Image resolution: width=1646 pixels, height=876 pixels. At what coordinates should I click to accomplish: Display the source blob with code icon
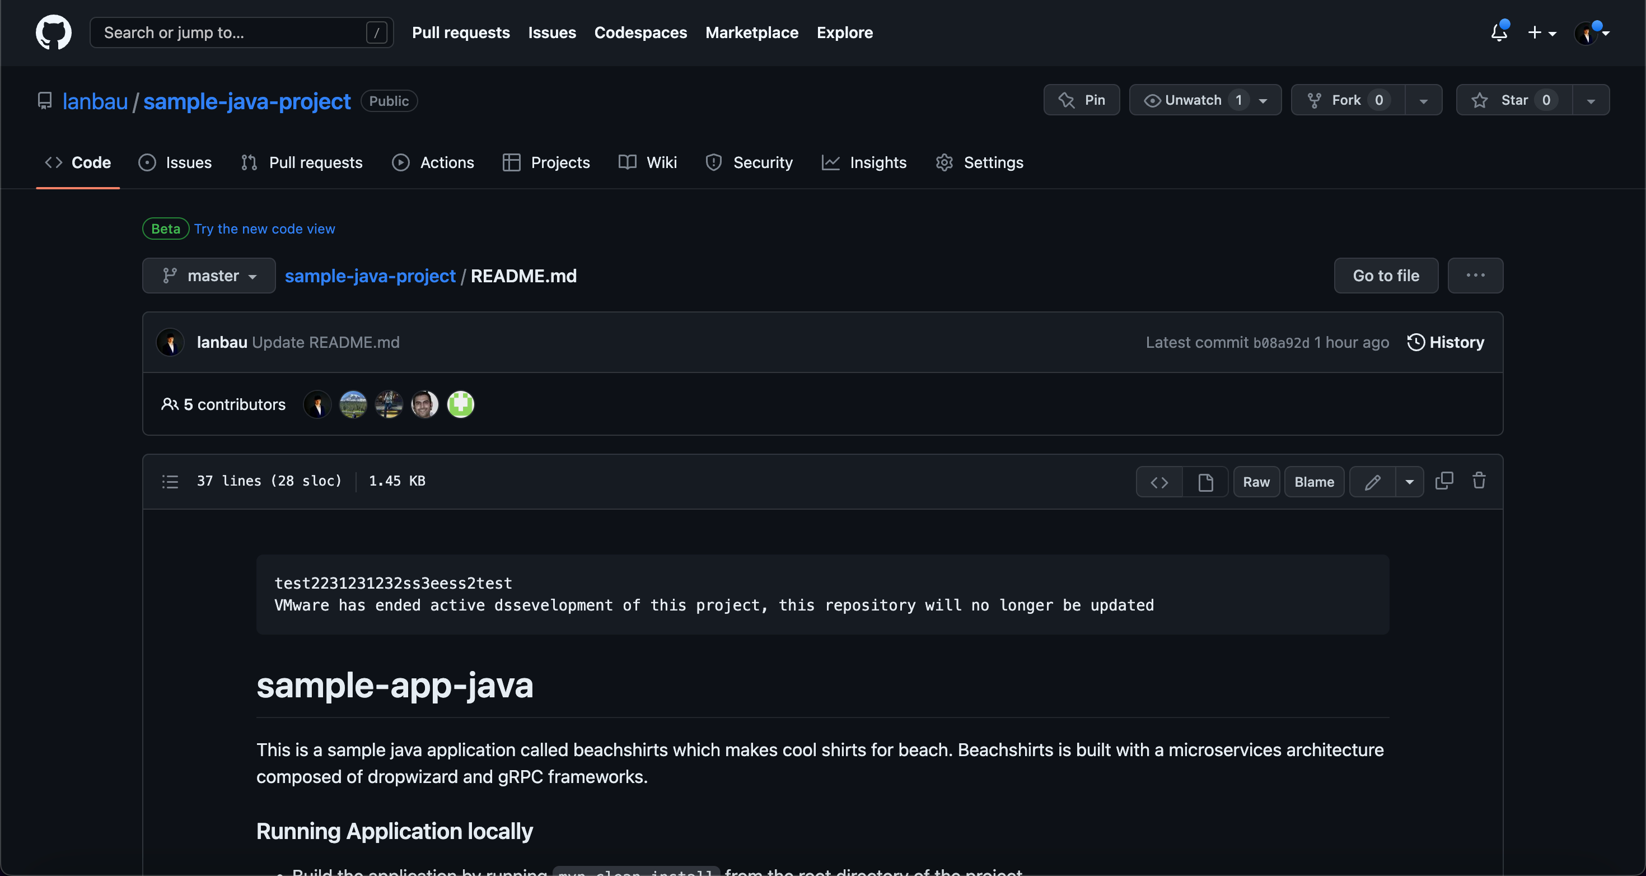coord(1159,482)
